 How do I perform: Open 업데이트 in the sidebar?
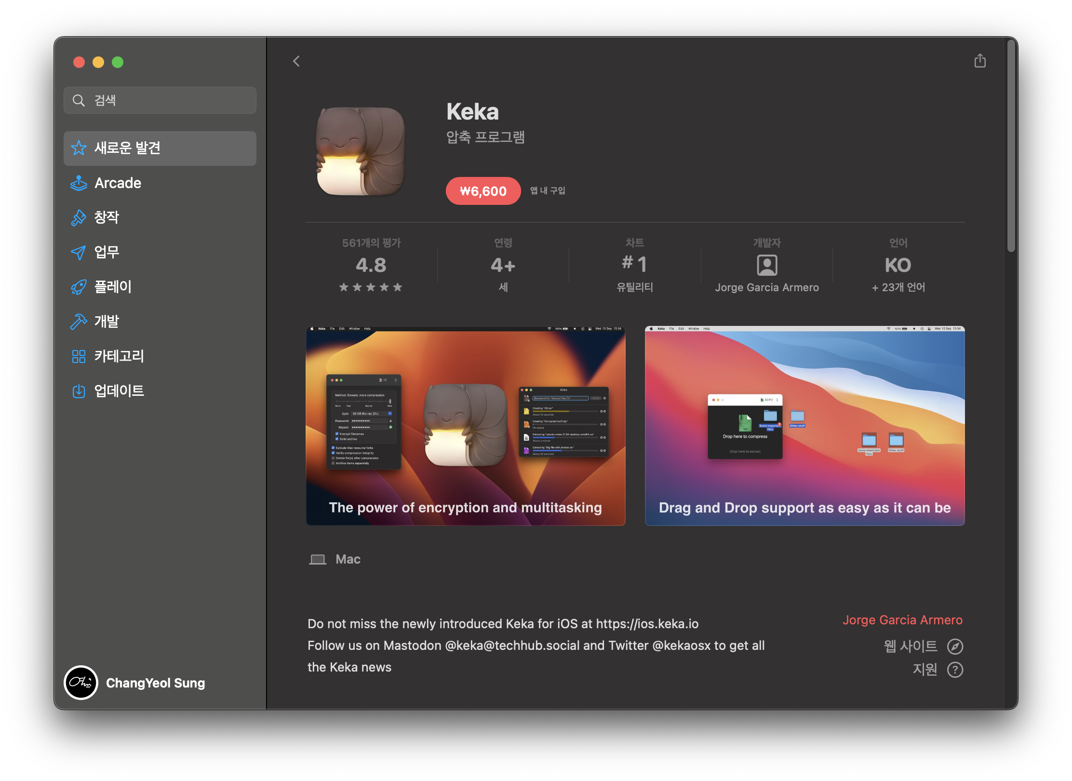119,391
